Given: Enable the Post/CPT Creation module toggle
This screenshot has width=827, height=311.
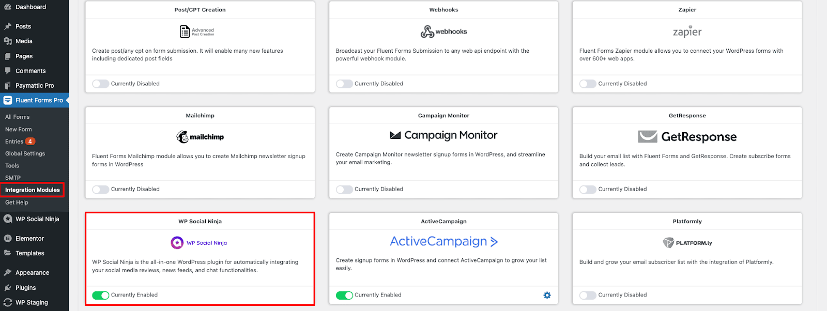Looking at the screenshot, I should pyautogui.click(x=101, y=84).
